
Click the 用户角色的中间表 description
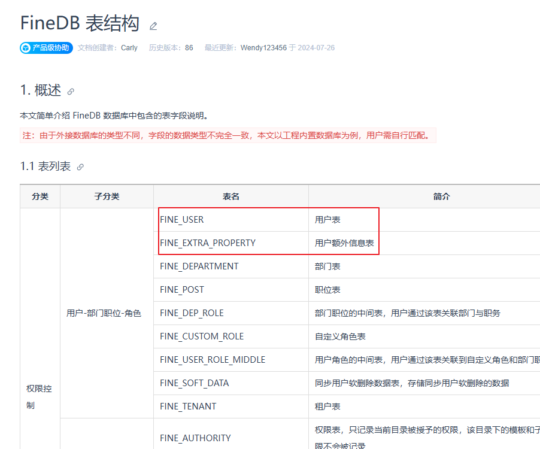[427, 360]
